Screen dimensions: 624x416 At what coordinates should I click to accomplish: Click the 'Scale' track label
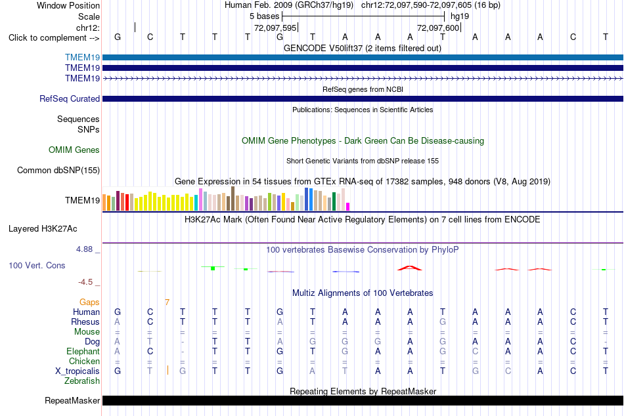tap(89, 16)
